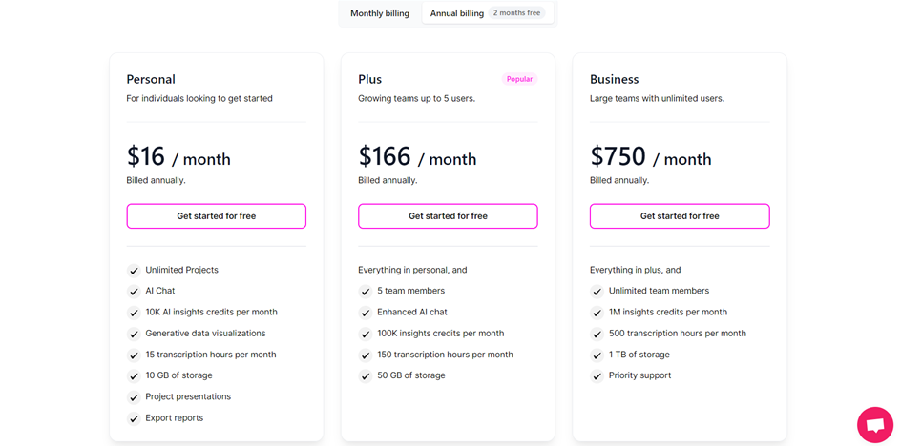Click checkmark icon beside Unlimited Projects
The height and width of the screenshot is (446, 901).
[x=134, y=271]
